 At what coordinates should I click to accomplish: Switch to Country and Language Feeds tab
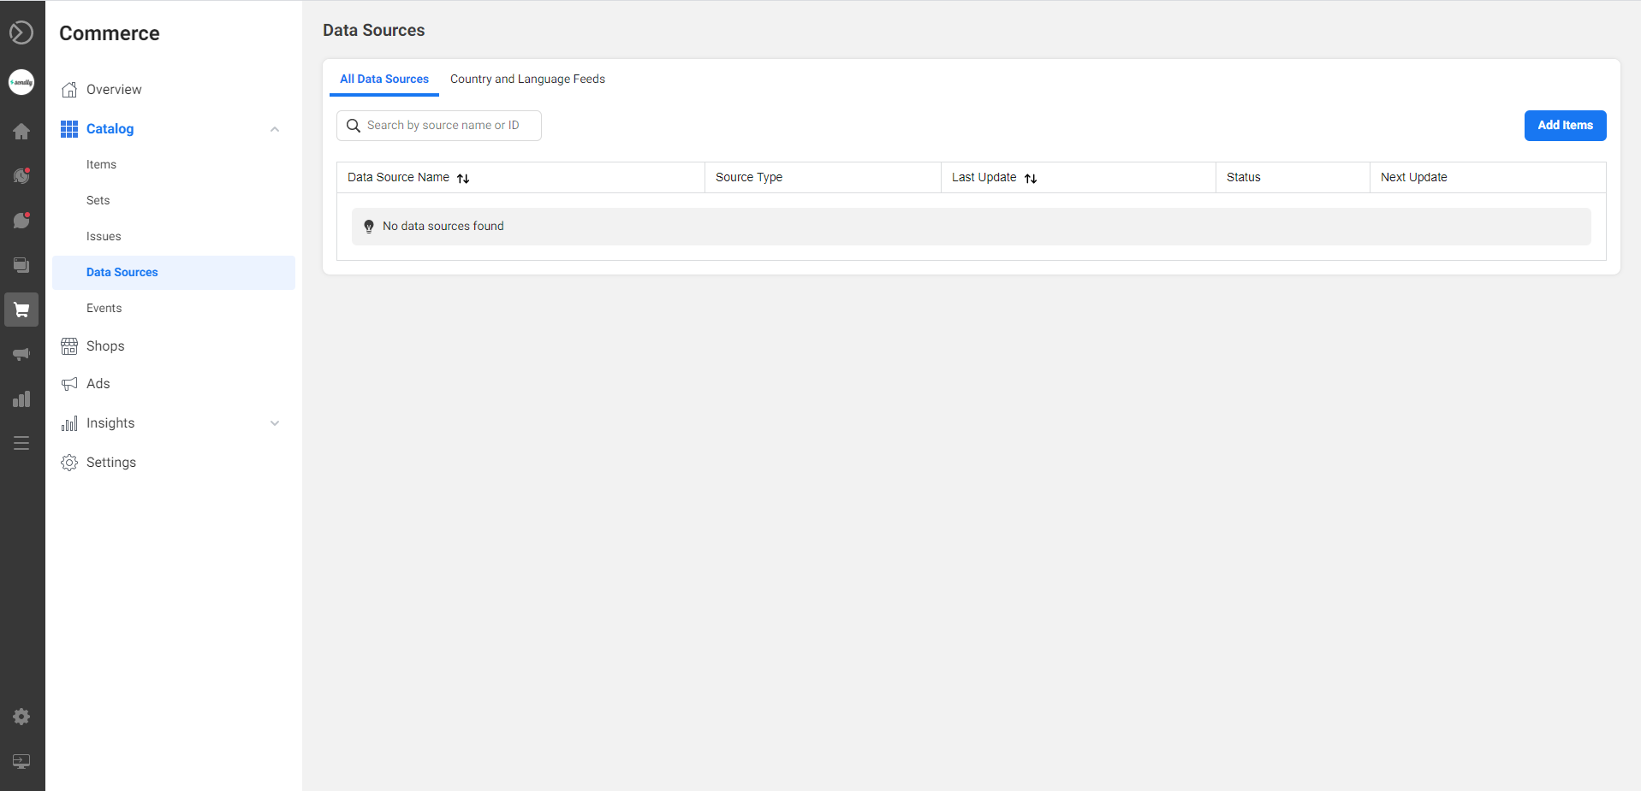[x=527, y=79]
